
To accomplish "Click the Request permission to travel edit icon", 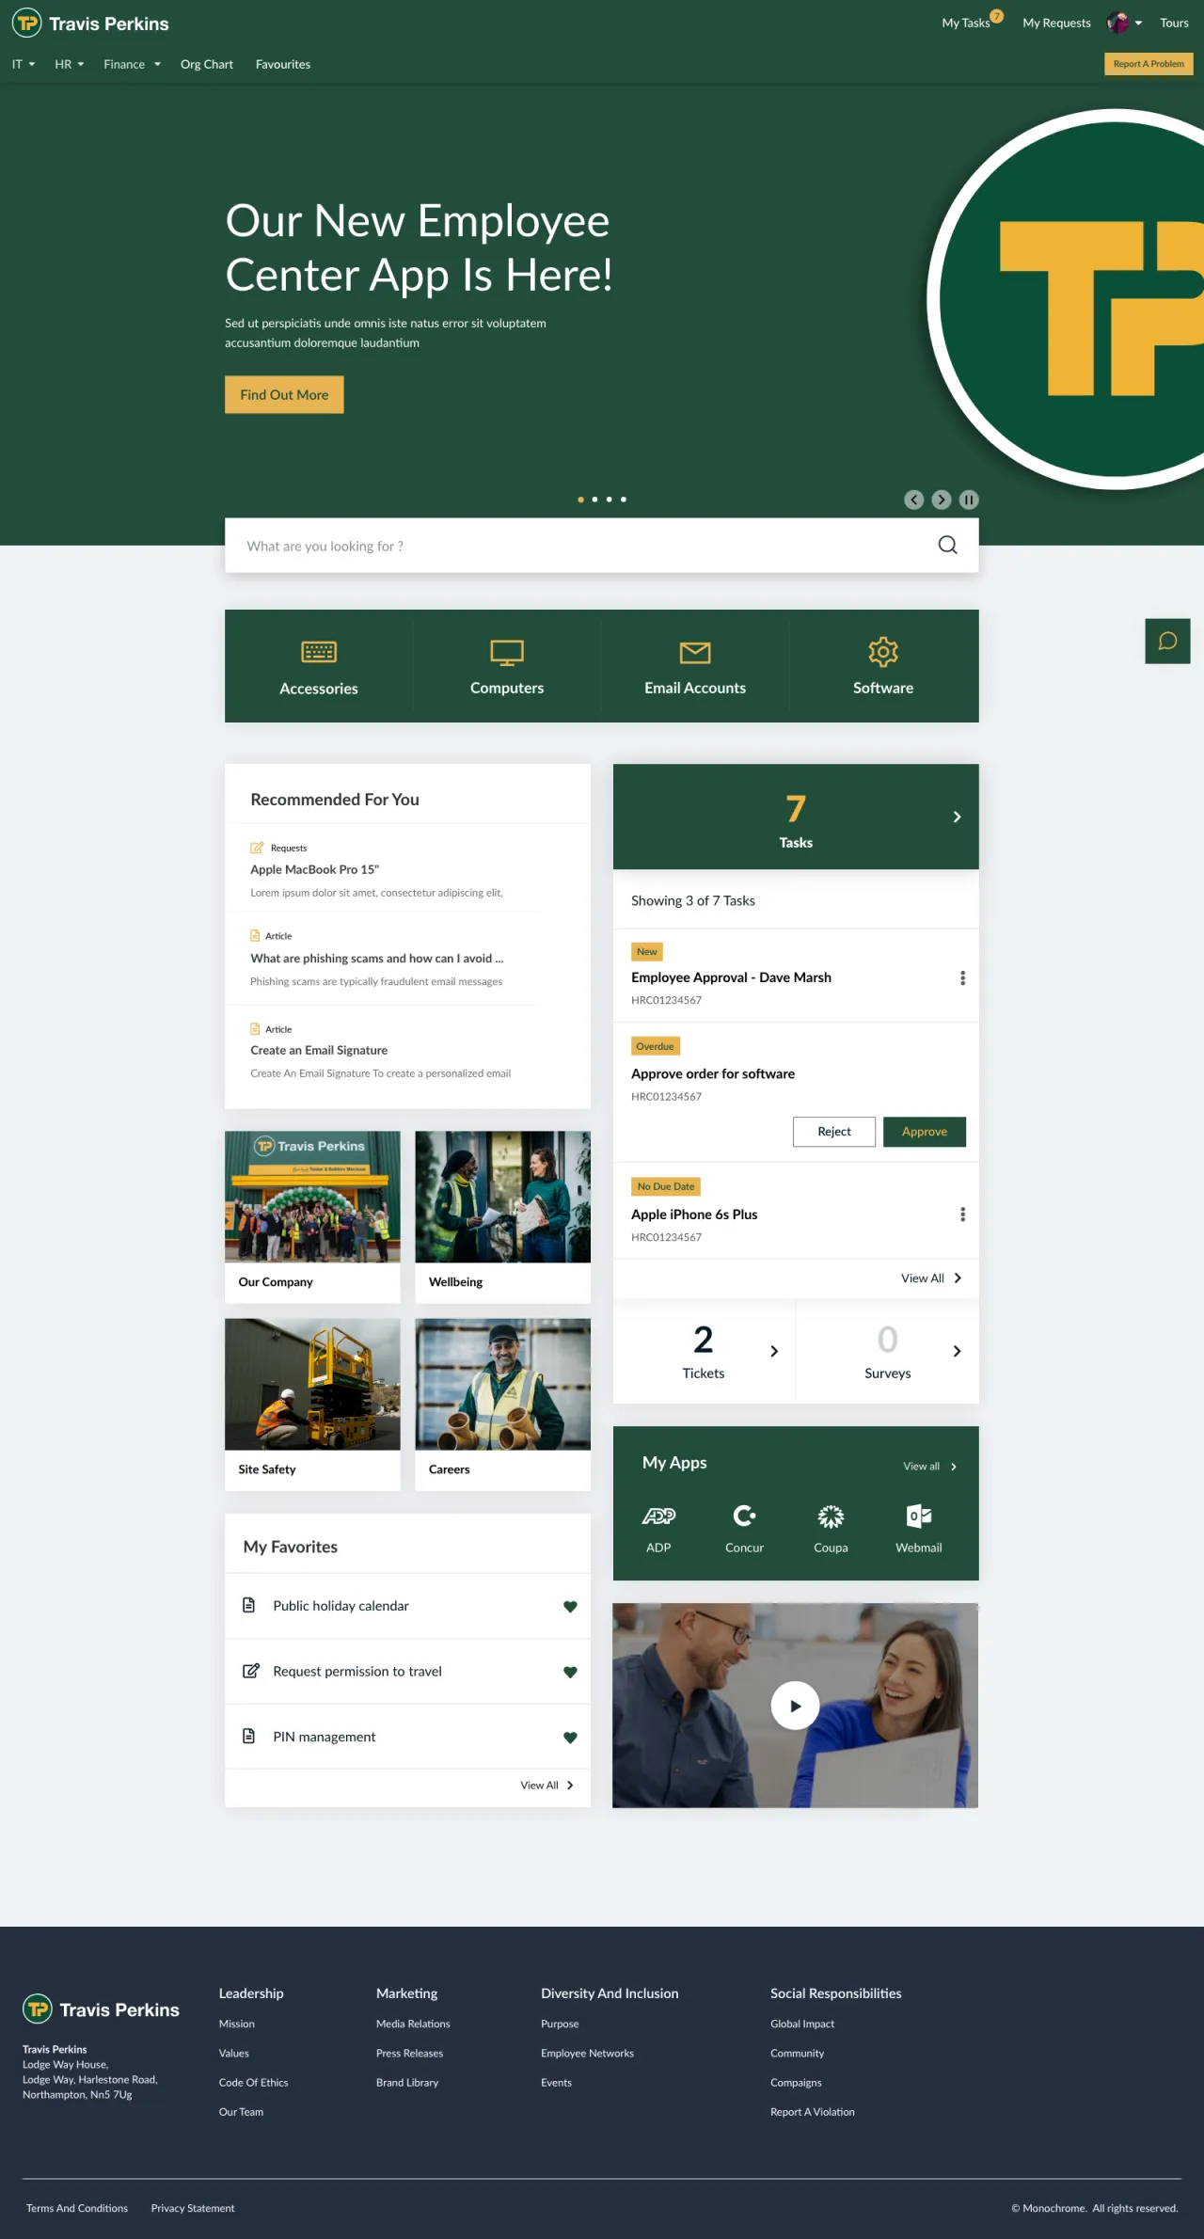I will [x=251, y=1671].
